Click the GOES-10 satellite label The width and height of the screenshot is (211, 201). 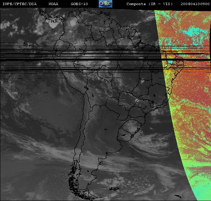click(x=79, y=4)
